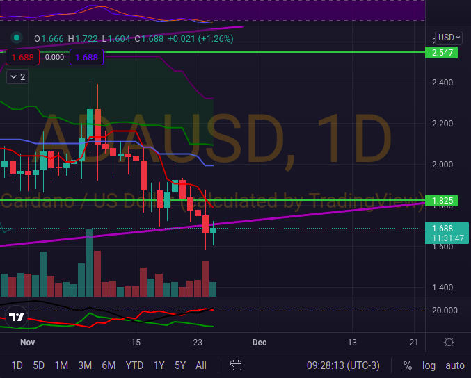
Task: Select the 2.547 green price label
Action: click(442, 53)
